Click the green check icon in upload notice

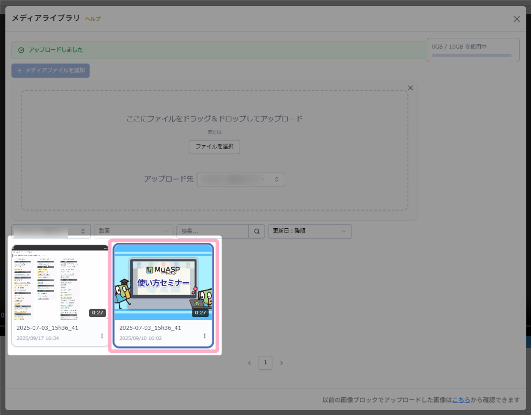coord(21,50)
